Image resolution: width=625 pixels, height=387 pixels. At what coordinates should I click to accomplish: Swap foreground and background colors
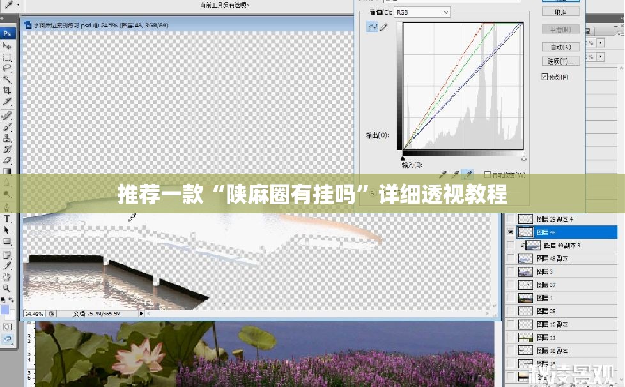(11, 300)
